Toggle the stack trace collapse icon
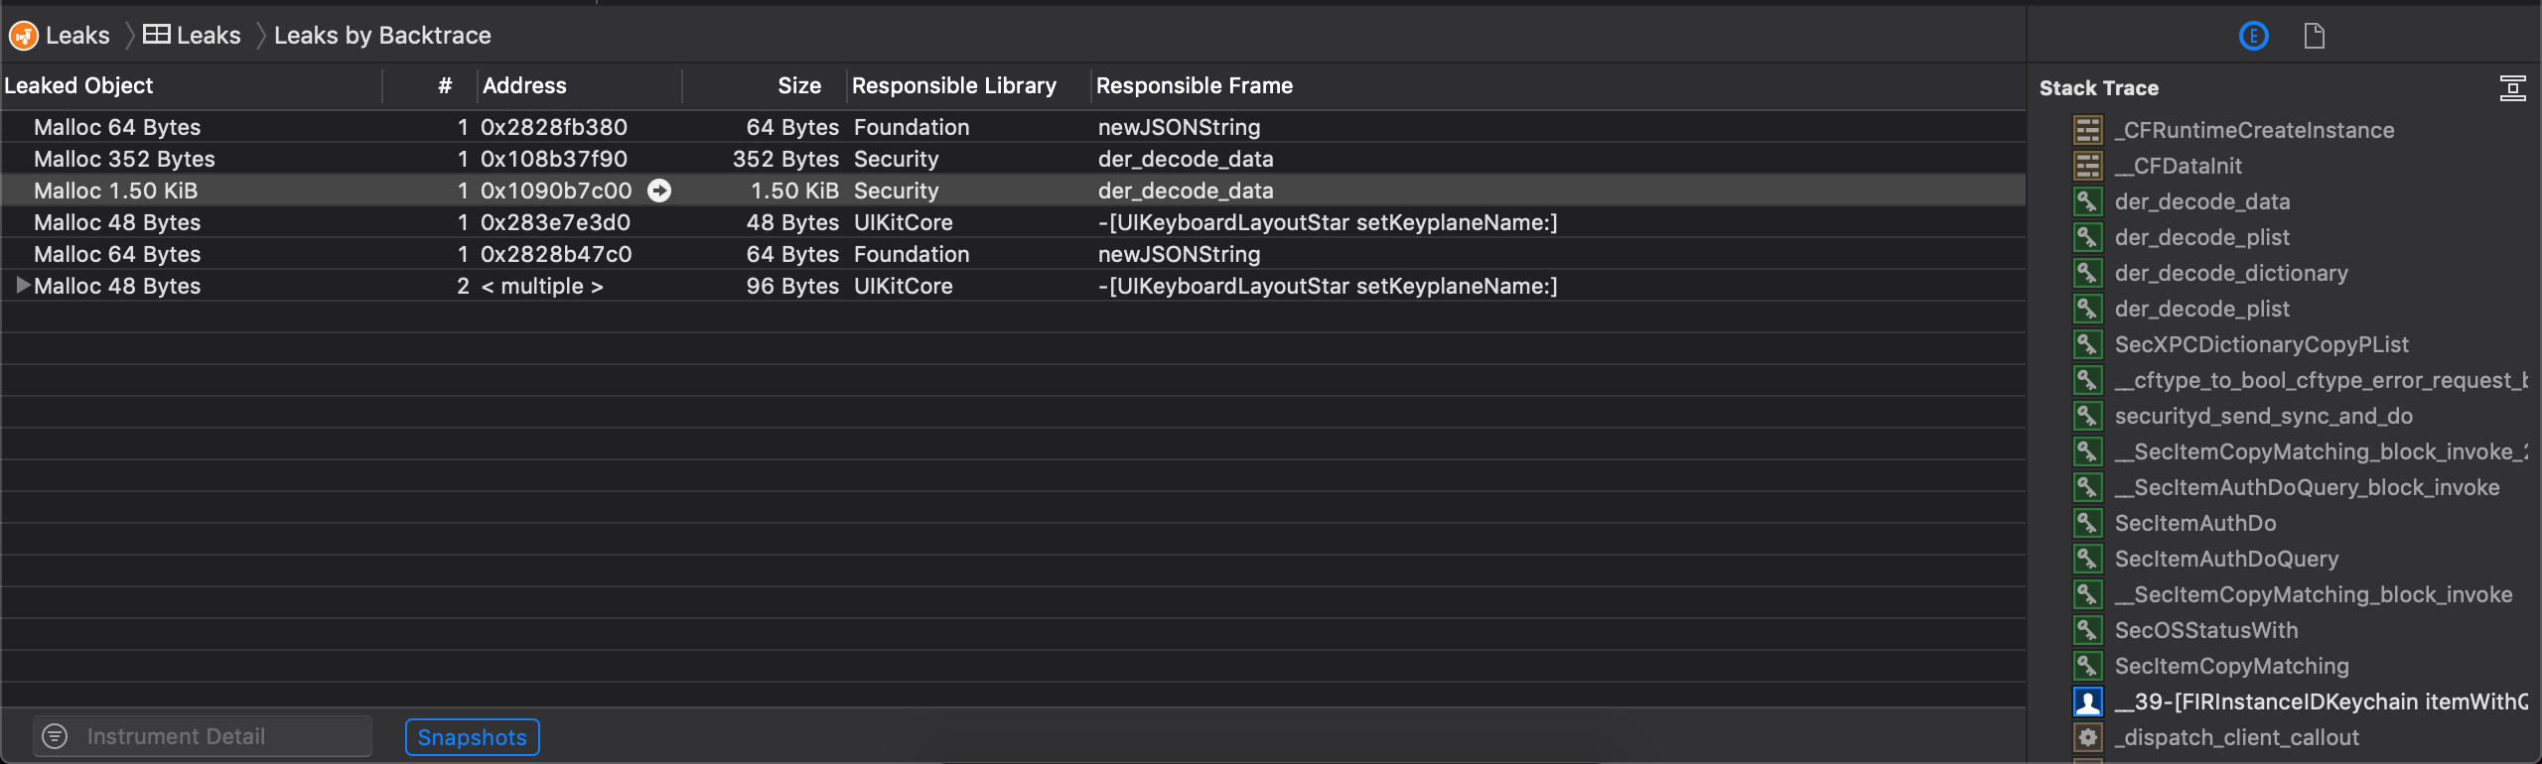 pyautogui.click(x=2512, y=88)
